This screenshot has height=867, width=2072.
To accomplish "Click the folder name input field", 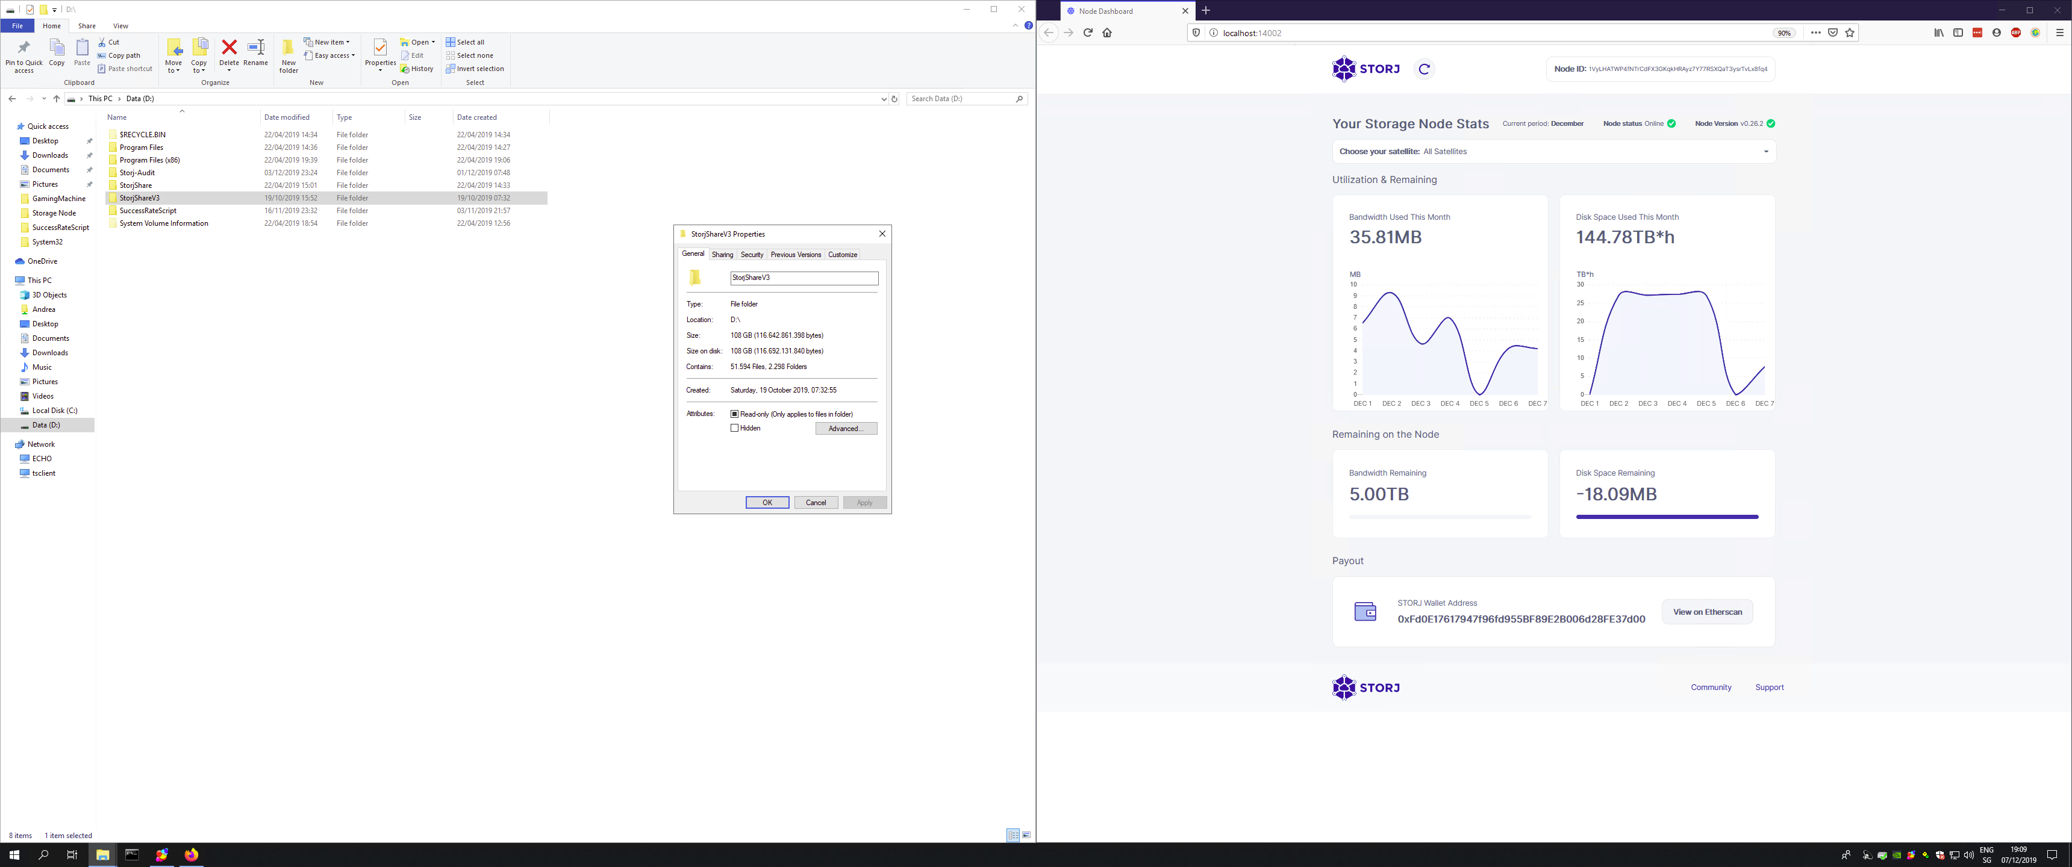I will click(x=804, y=278).
